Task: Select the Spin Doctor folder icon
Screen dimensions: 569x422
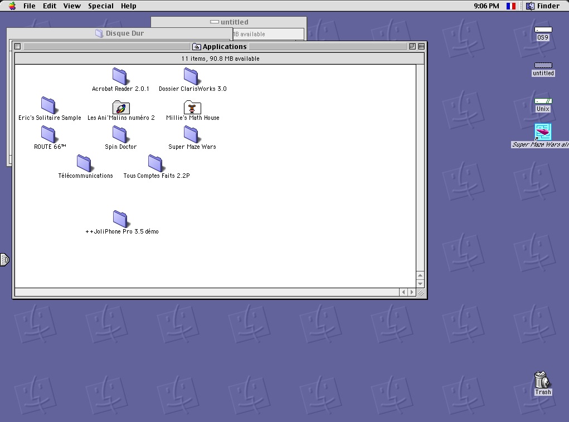Action: point(119,134)
